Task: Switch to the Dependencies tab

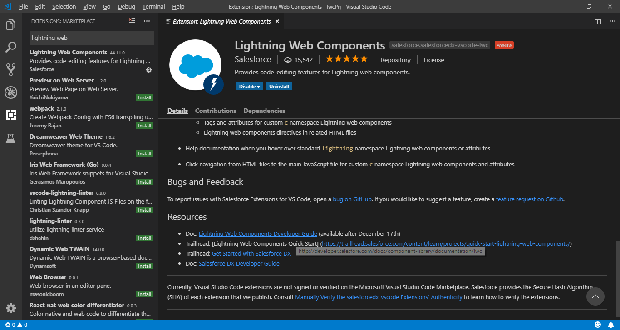Action: [264, 111]
